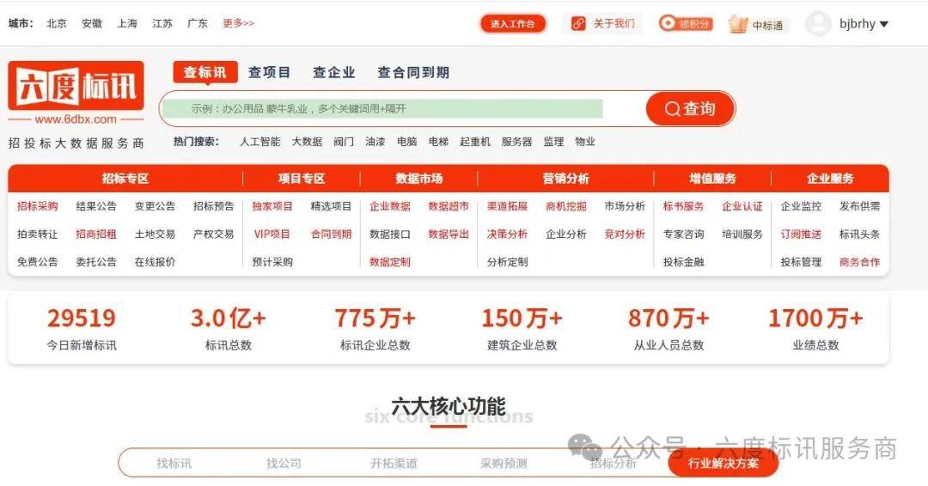Open 招商招租 link
The height and width of the screenshot is (486, 928).
click(x=96, y=234)
